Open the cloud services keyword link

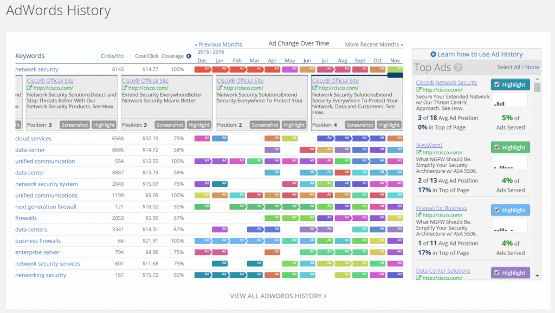[33, 138]
